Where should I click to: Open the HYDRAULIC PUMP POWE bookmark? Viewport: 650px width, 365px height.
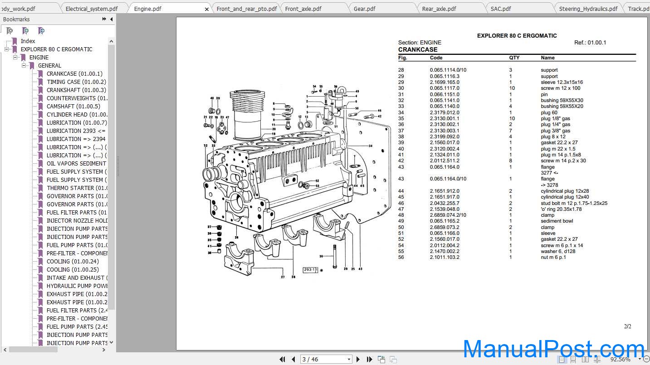click(x=77, y=286)
